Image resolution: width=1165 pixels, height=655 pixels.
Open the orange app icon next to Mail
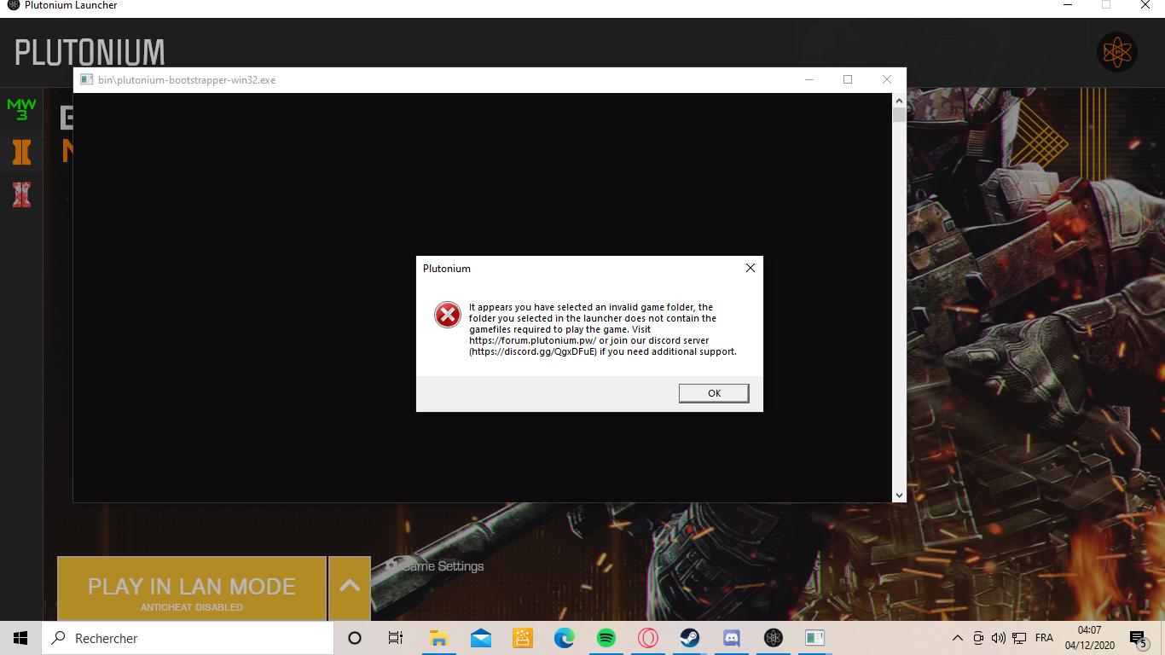[522, 638]
